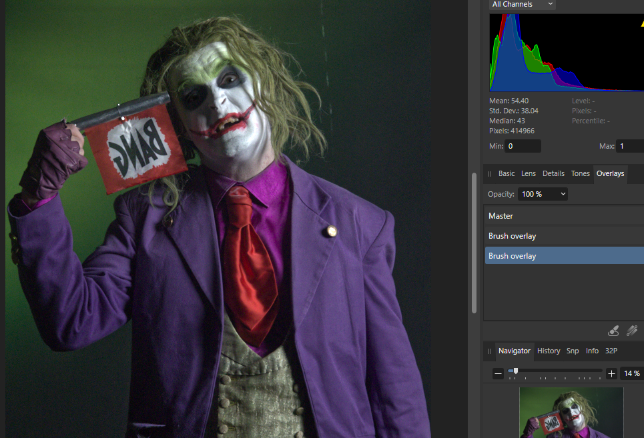Zoom out with the Navigator minus button
The image size is (644, 438).
(x=498, y=373)
